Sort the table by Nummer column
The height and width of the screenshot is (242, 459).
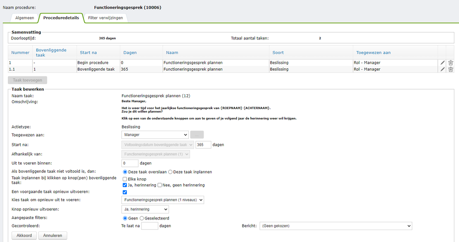tap(20, 53)
